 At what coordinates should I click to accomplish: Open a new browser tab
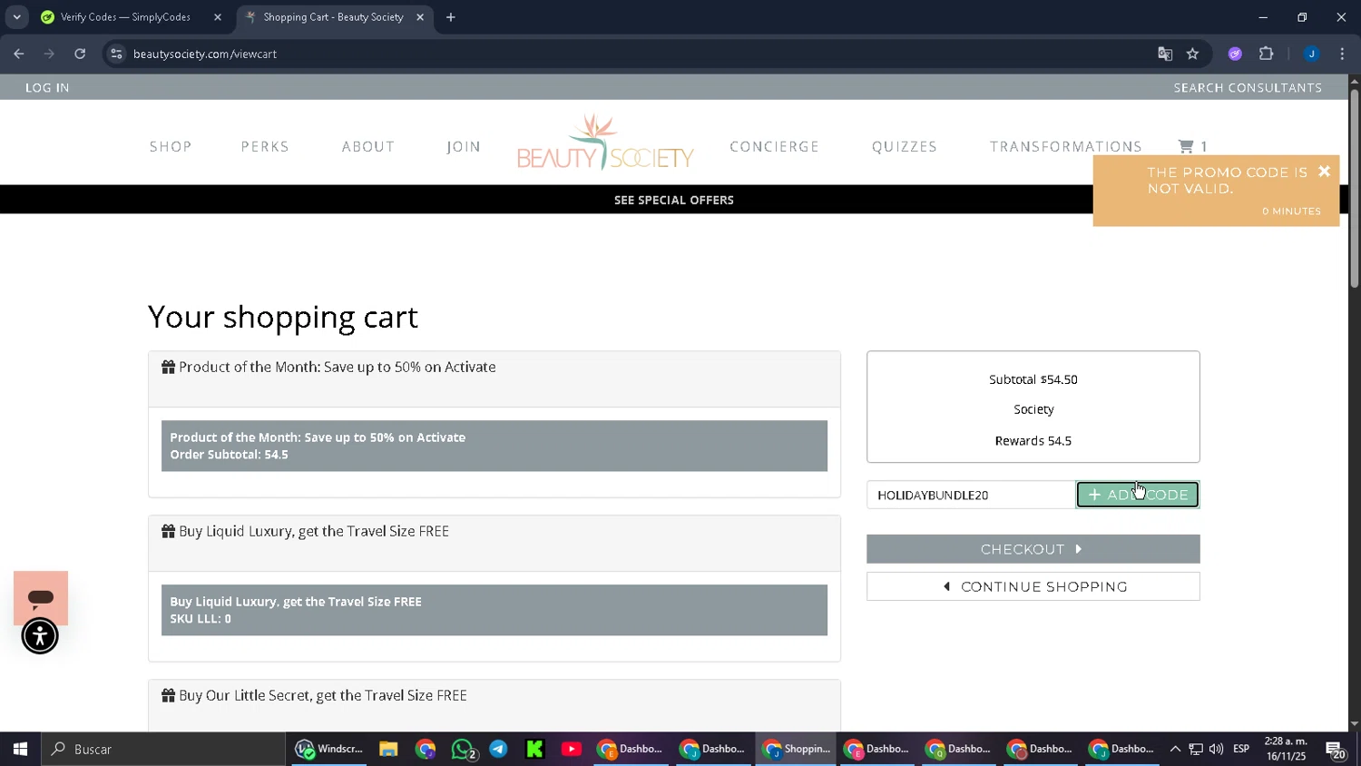point(451,17)
